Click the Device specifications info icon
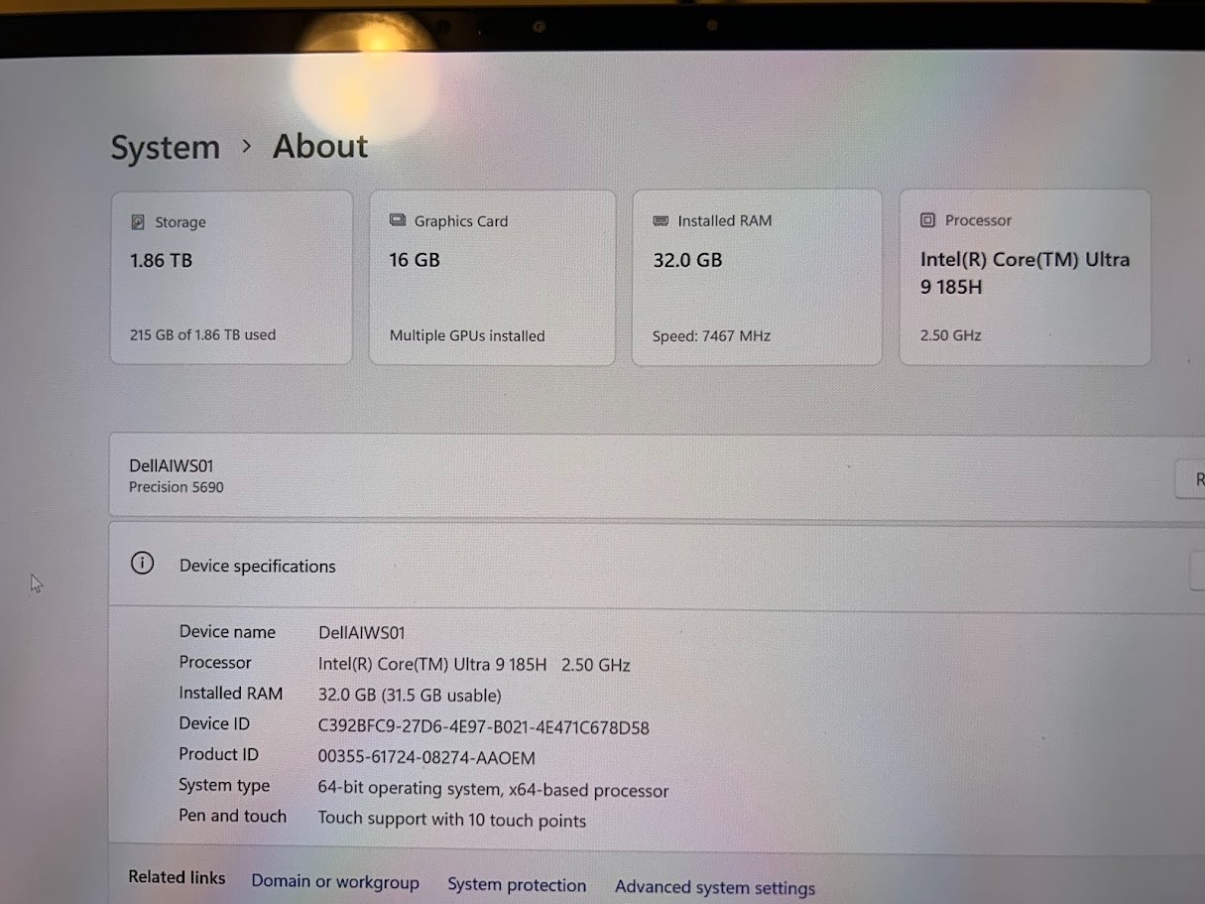The height and width of the screenshot is (904, 1205). pos(143,564)
